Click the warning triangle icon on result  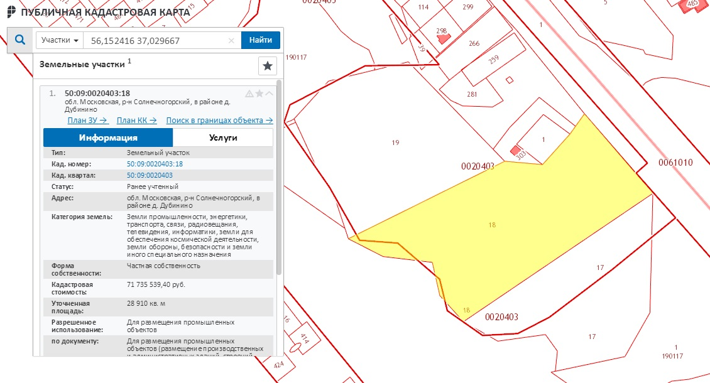click(x=249, y=94)
